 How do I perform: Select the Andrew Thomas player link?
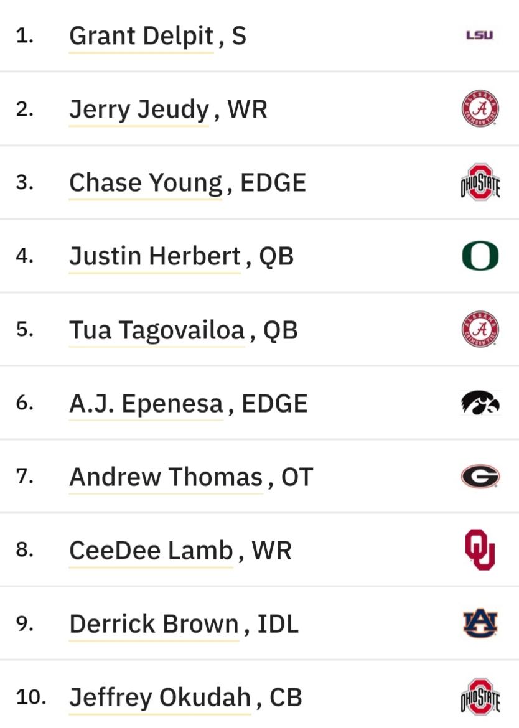(x=166, y=477)
